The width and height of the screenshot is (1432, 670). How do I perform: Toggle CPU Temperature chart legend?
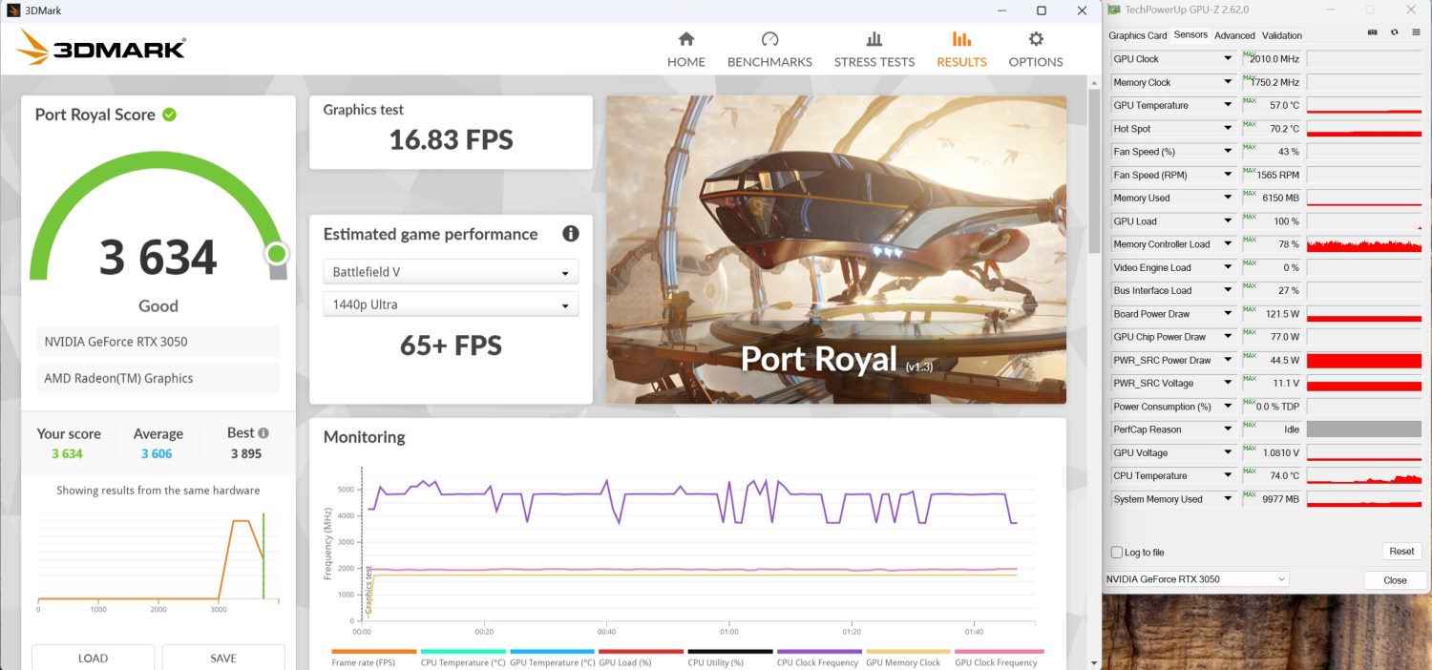click(463, 658)
